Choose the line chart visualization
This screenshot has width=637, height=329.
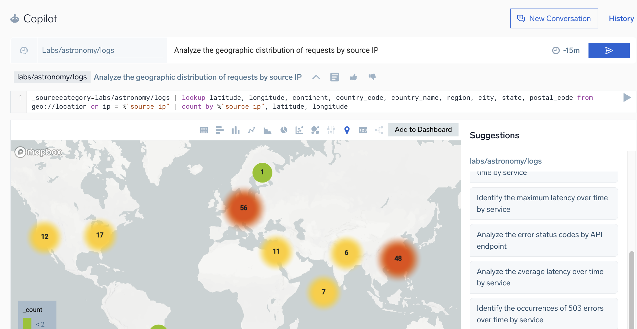251,130
